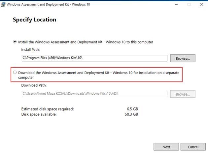Click Browse next to Download Path
This screenshot has height=153, width=208.
183,94
